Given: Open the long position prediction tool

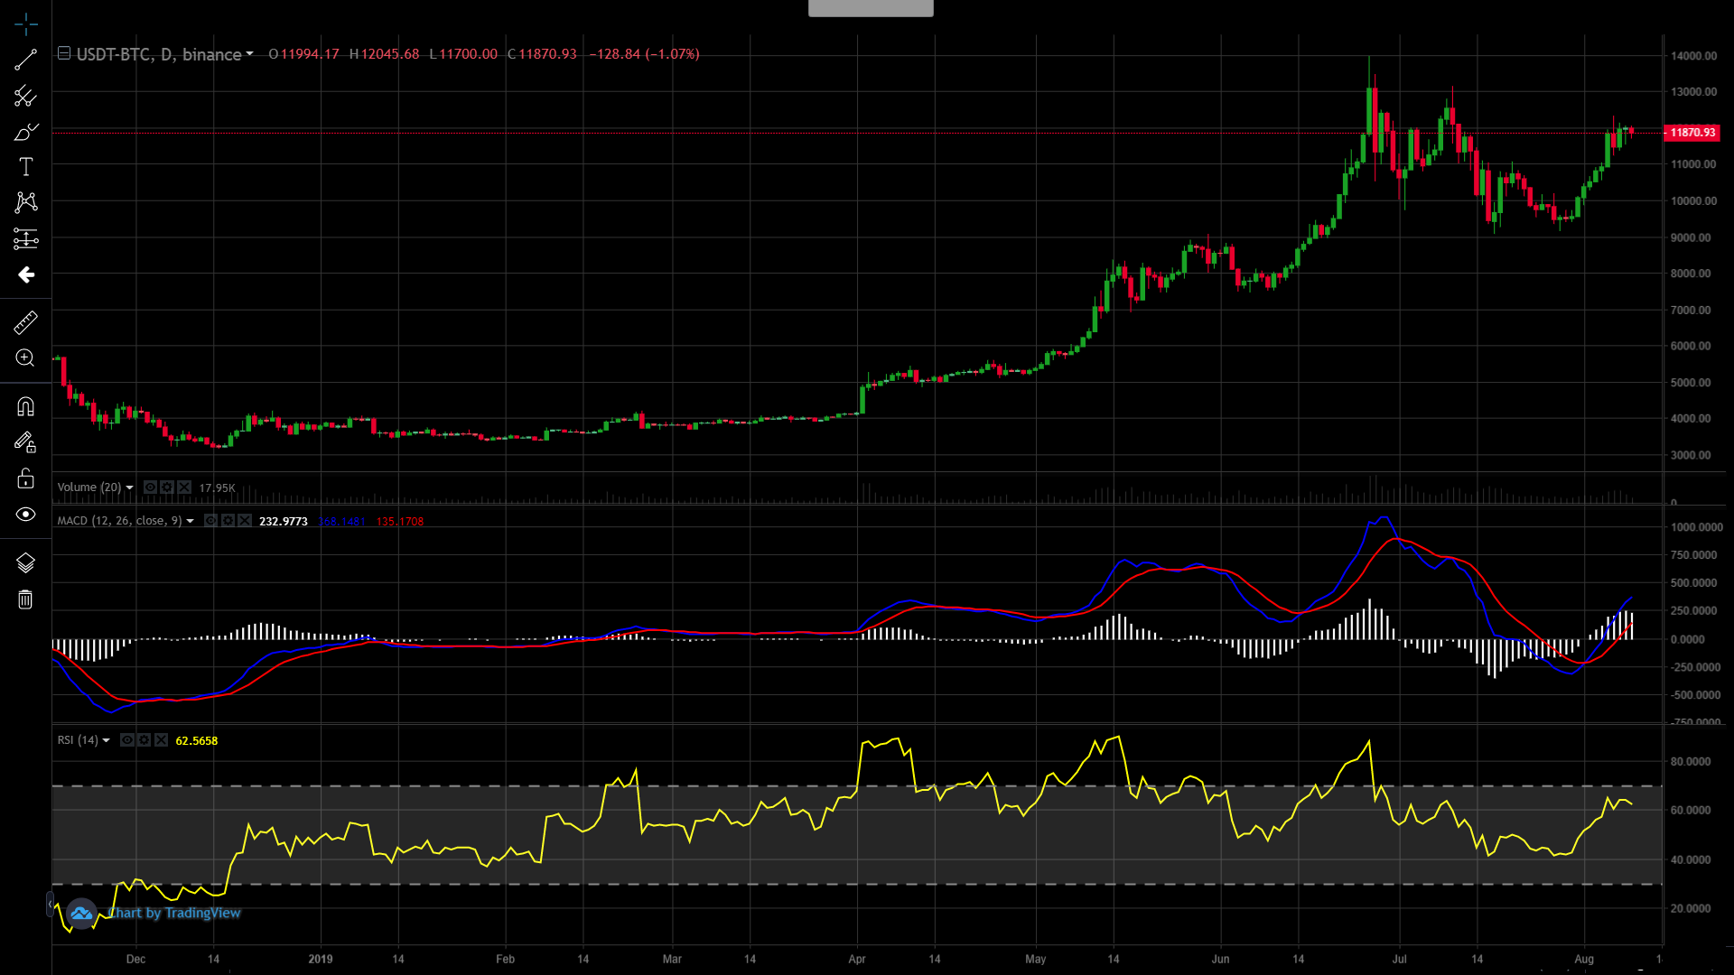Looking at the screenshot, I should [25, 238].
